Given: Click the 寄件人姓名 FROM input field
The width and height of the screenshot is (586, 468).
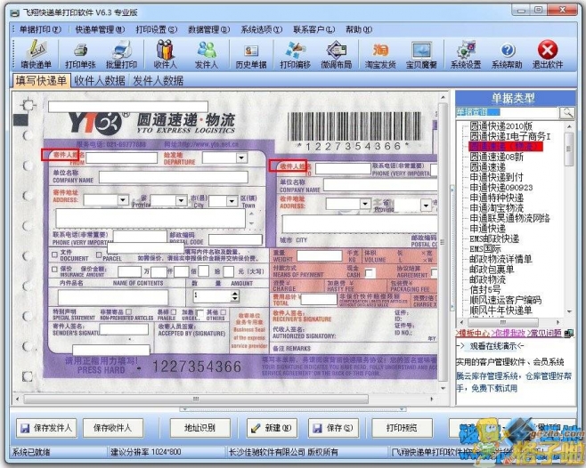Looking at the screenshot, I should coord(121,157).
